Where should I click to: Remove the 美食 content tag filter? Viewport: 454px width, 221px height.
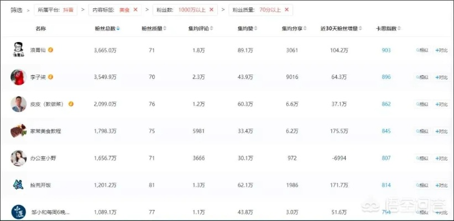click(x=135, y=9)
